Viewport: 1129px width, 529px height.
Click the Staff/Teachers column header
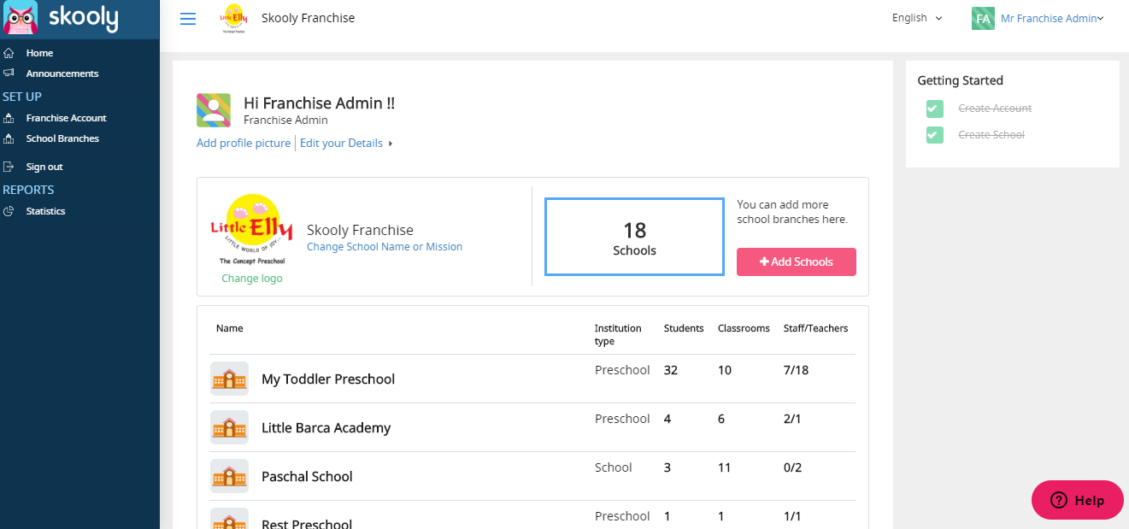[816, 328]
